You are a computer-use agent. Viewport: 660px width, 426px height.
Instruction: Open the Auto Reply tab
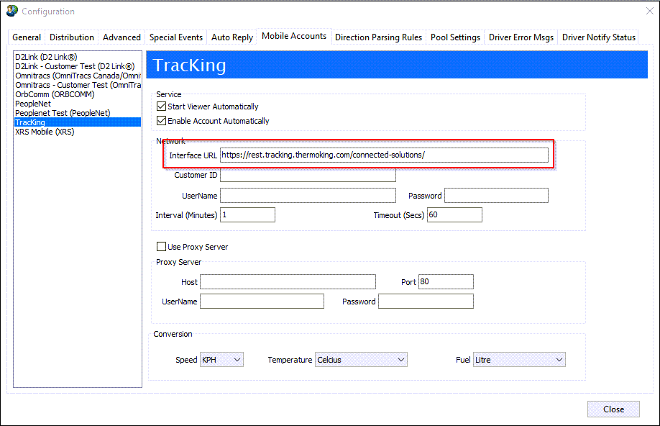click(x=232, y=37)
